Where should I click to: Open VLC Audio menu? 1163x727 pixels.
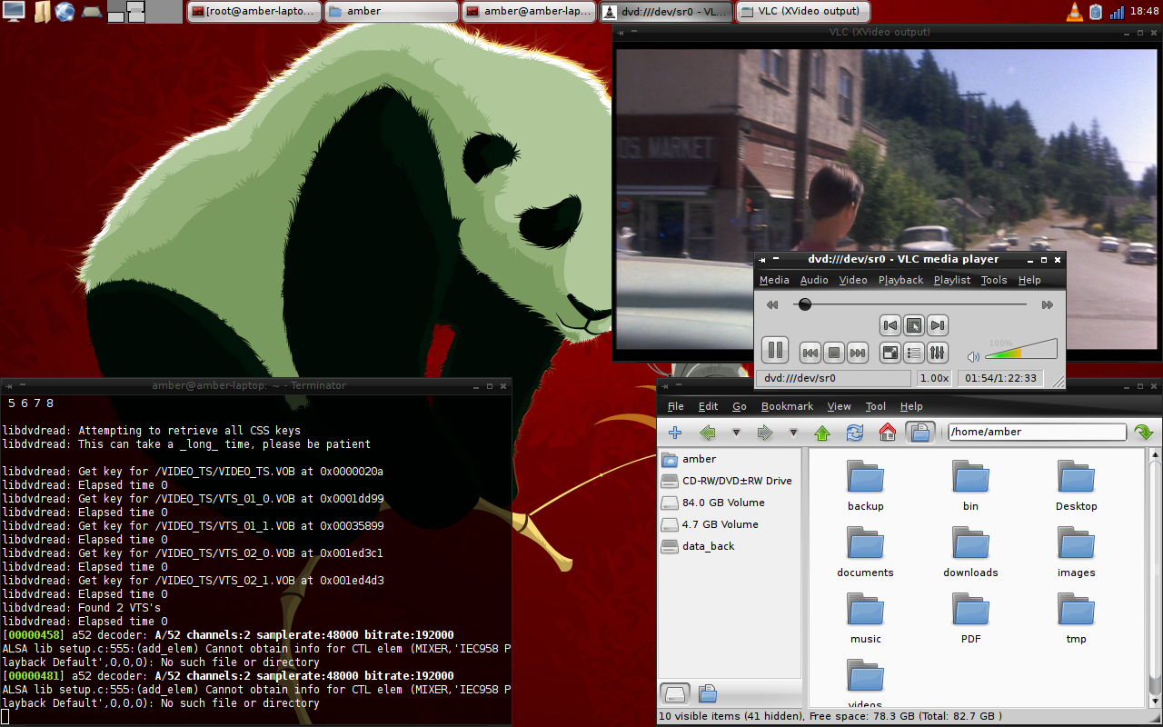tap(814, 280)
